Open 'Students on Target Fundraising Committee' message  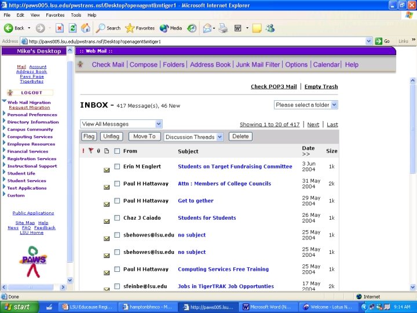[x=235, y=166]
